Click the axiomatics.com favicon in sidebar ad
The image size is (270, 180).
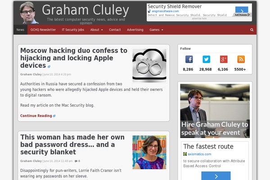pyautogui.click(x=185, y=154)
